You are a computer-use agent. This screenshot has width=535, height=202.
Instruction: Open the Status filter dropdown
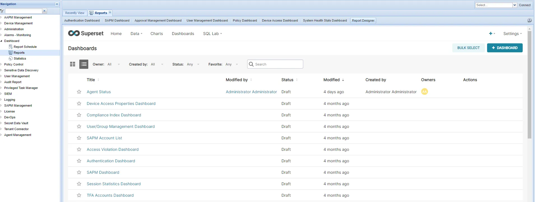pyautogui.click(x=193, y=64)
